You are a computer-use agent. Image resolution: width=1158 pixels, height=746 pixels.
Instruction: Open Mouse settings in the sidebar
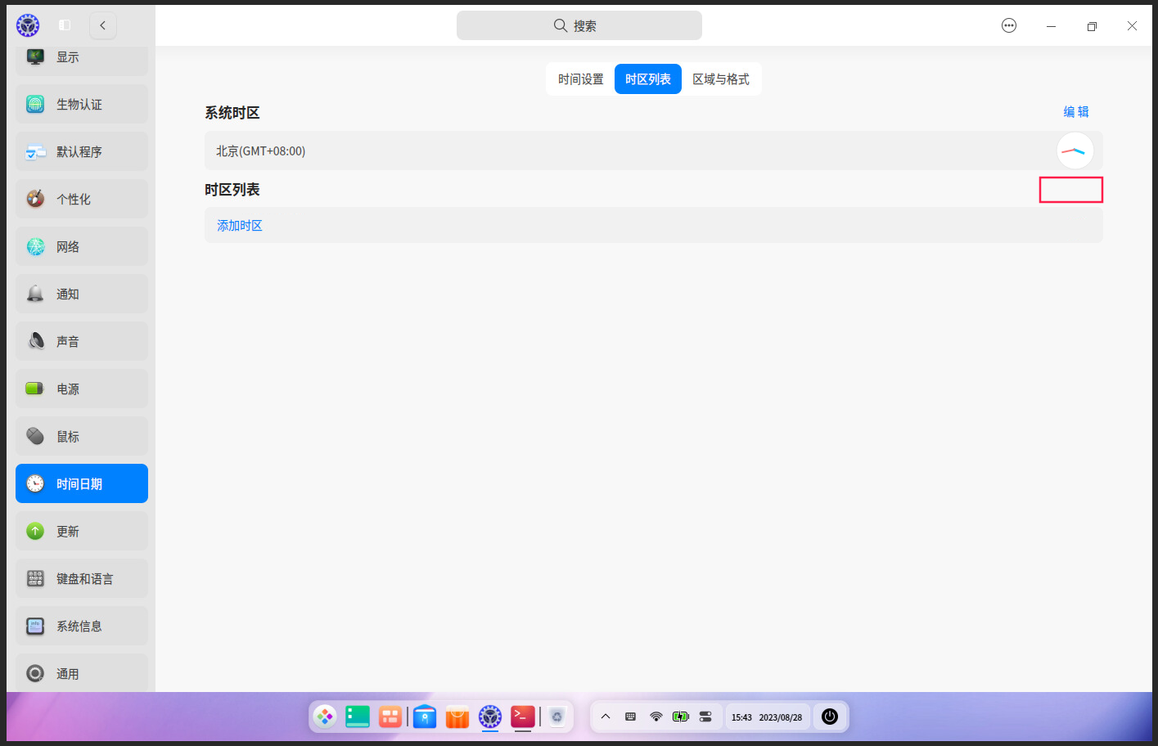coord(68,436)
